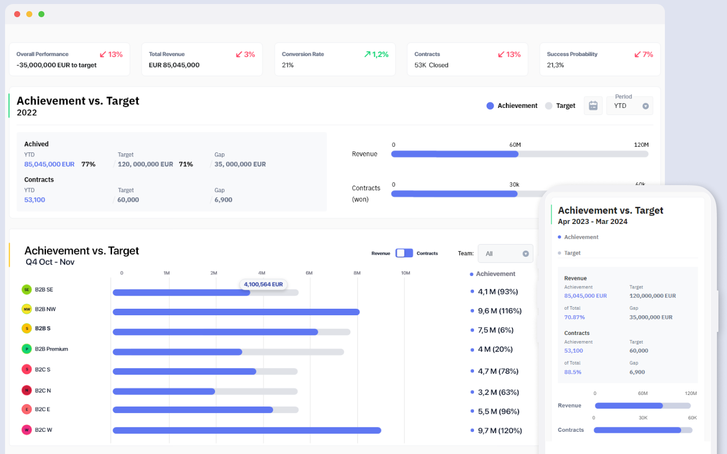Toggle Achievement legend in the mobile panel

(578, 237)
